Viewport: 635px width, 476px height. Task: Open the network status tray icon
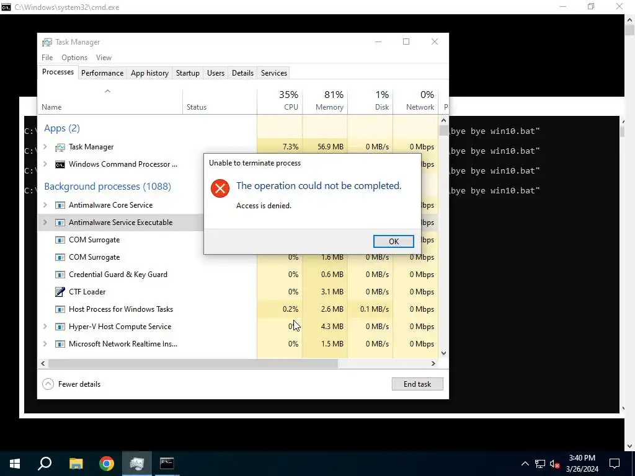(540, 464)
